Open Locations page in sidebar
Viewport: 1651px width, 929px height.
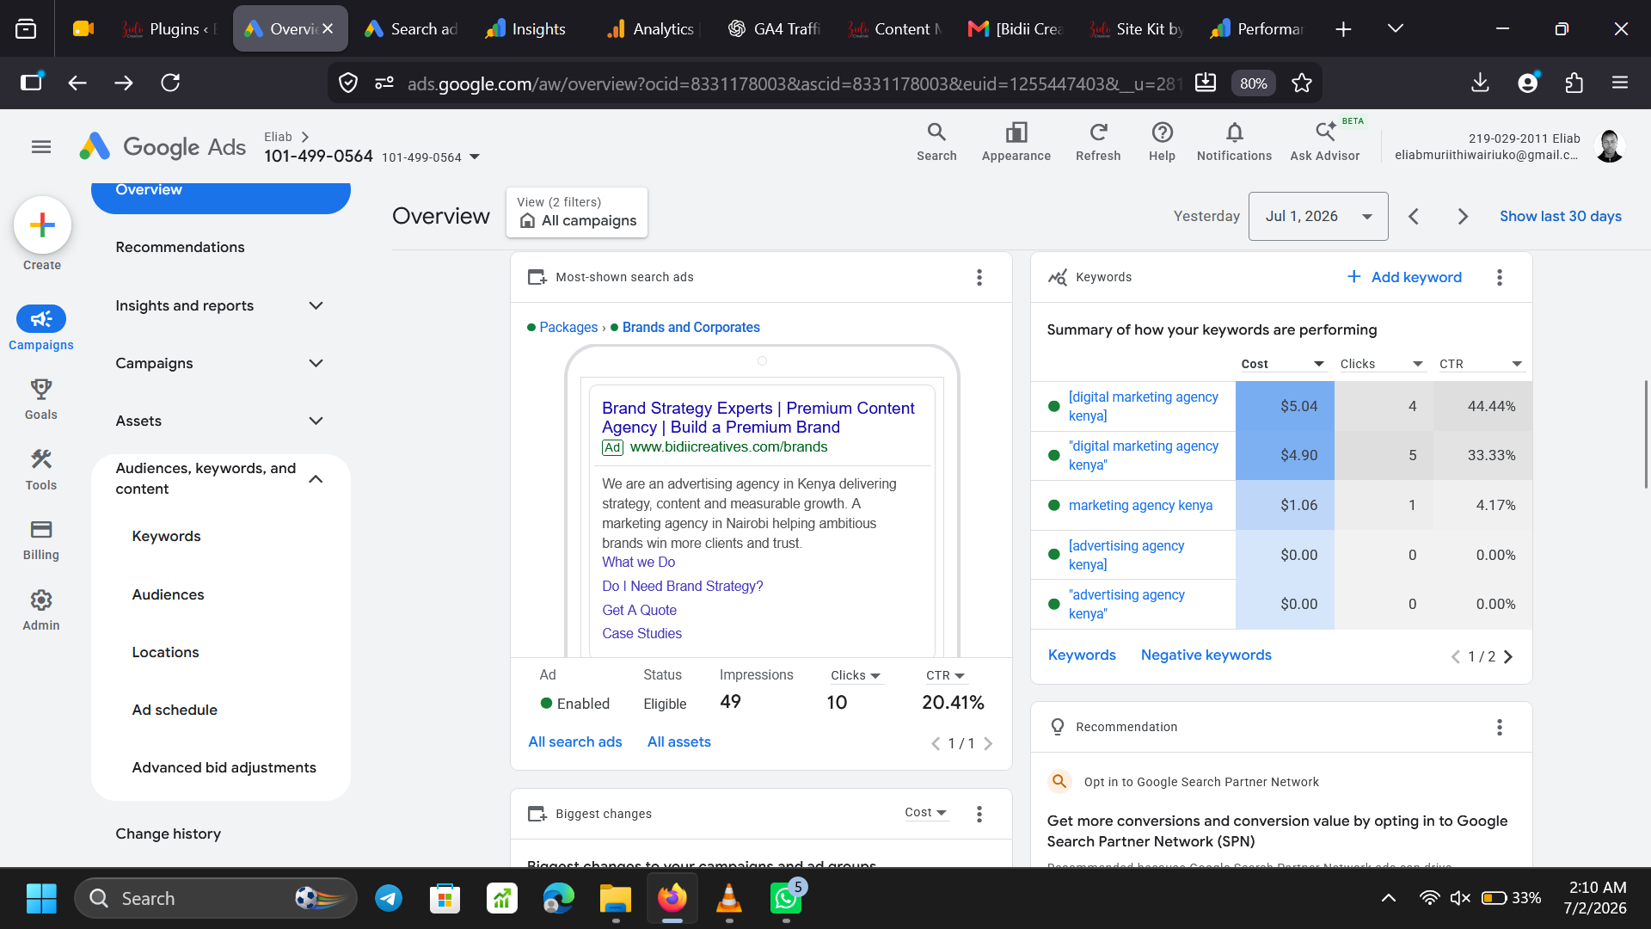click(x=165, y=652)
